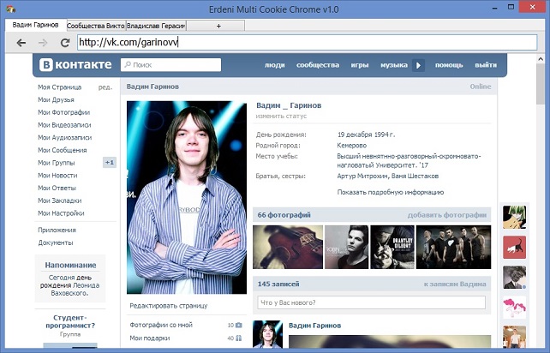Click the pink pony avatar in right sidebar
Viewport: 550px width, 353px height.
pos(514,308)
